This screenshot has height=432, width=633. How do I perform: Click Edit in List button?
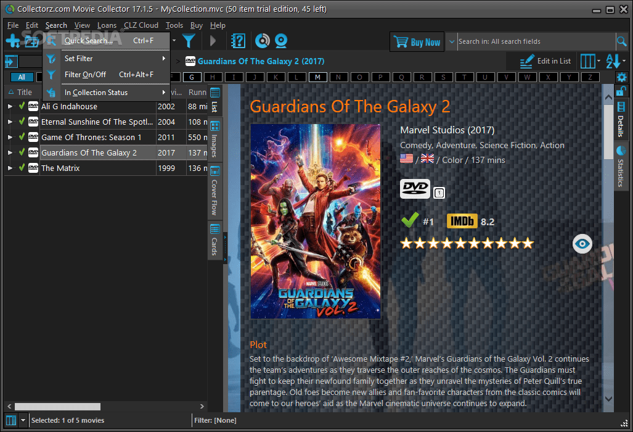[x=545, y=61]
